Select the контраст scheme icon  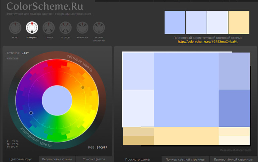click(32, 27)
